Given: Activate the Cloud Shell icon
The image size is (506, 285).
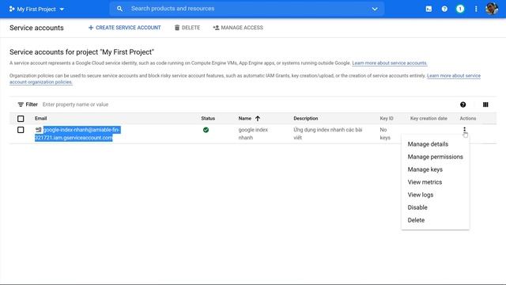Looking at the screenshot, I should (x=429, y=9).
